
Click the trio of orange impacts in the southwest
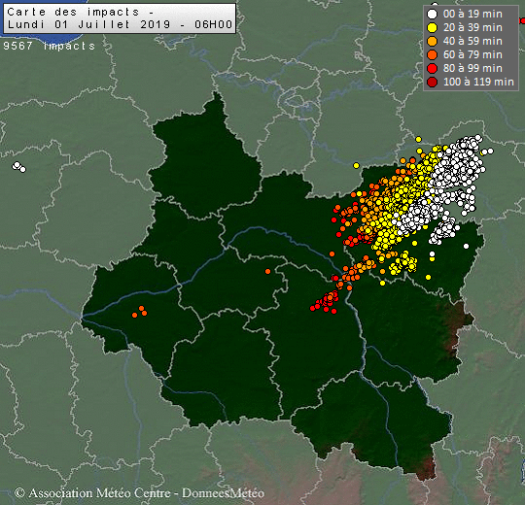140,312
